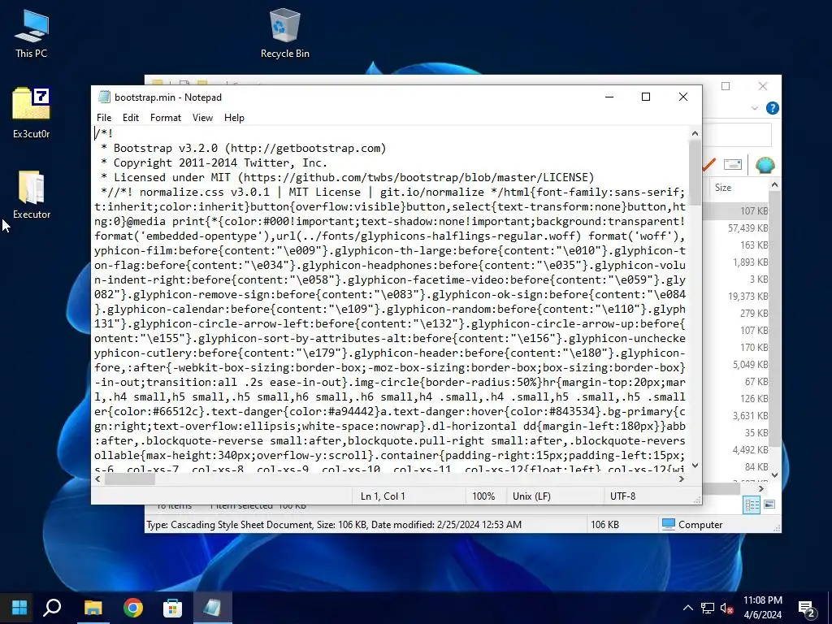The height and width of the screenshot is (624, 832).
Task: Click Computer in the Explorer status bar
Action: [692, 525]
